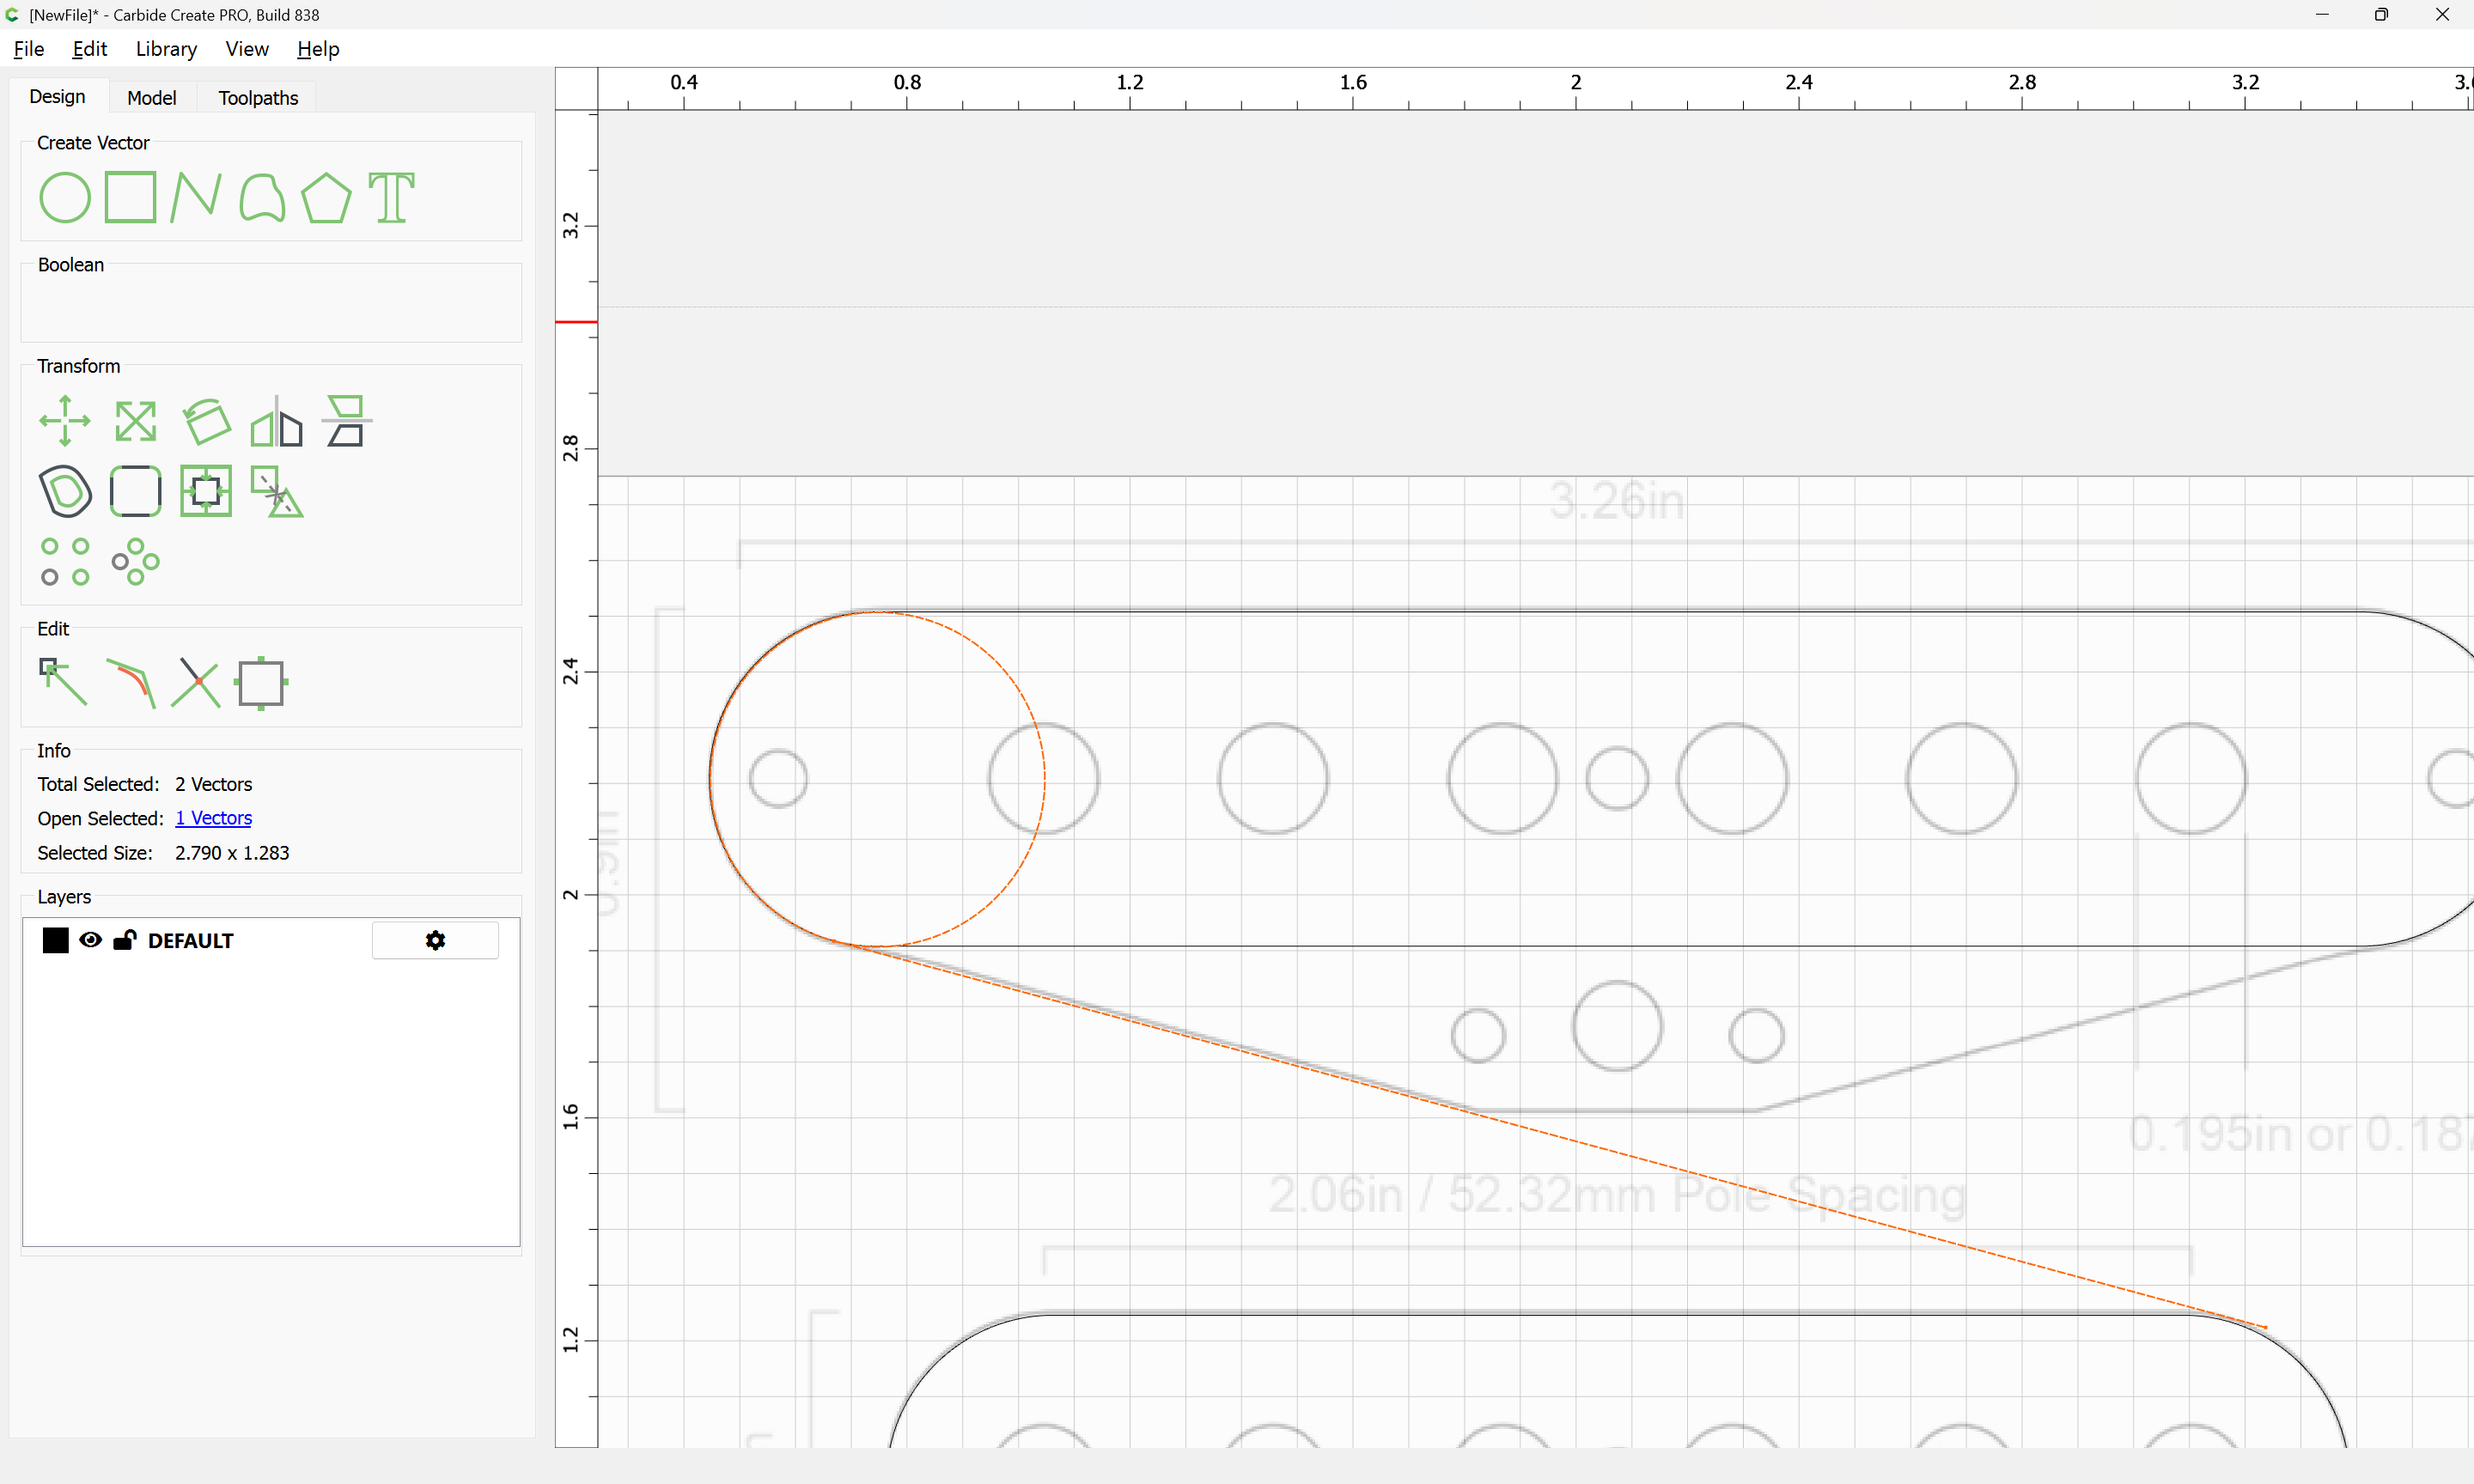Screen dimensions: 2474x1484
Task: Open the Rotate transform tool
Action: pos(207,421)
